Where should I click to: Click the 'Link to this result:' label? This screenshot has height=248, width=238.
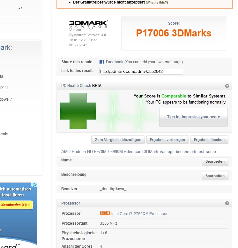click(78, 71)
